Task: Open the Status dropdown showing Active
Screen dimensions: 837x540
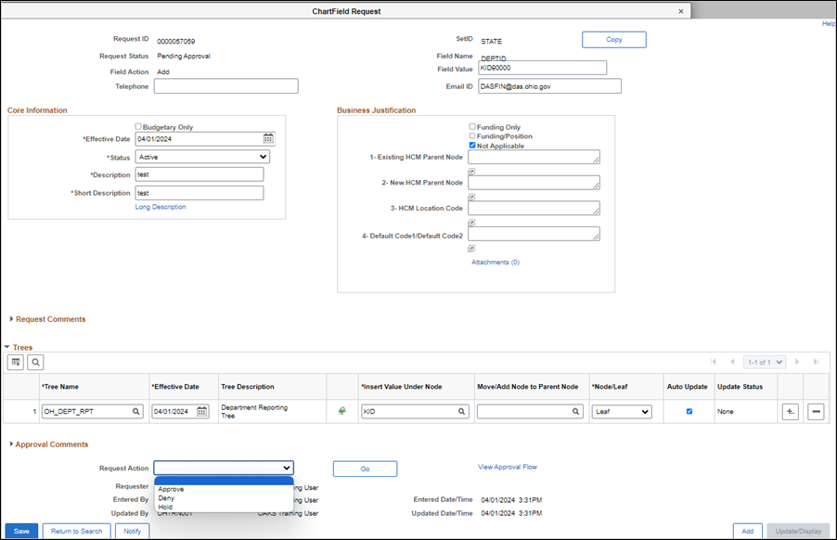Action: [202, 157]
